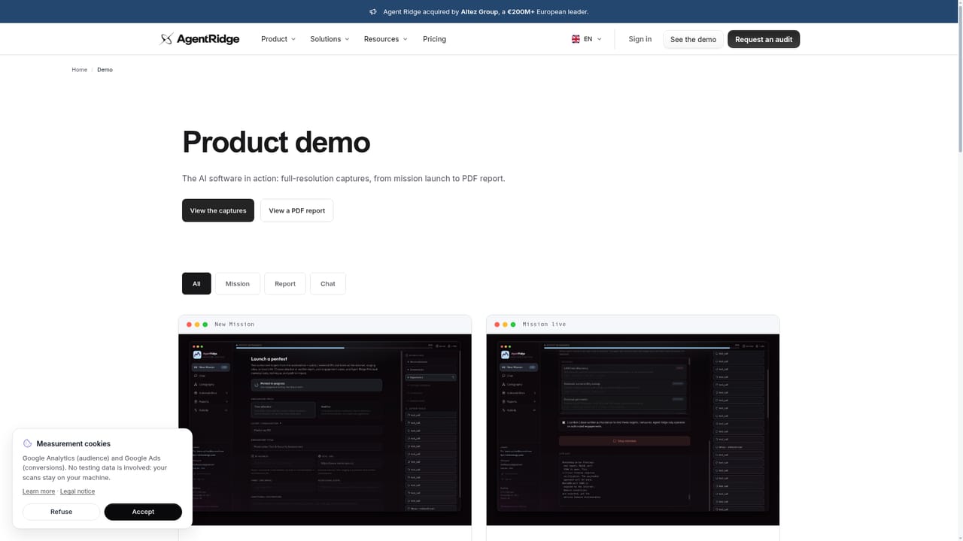
Task: Open the Learn more cookie link
Action: [38, 491]
